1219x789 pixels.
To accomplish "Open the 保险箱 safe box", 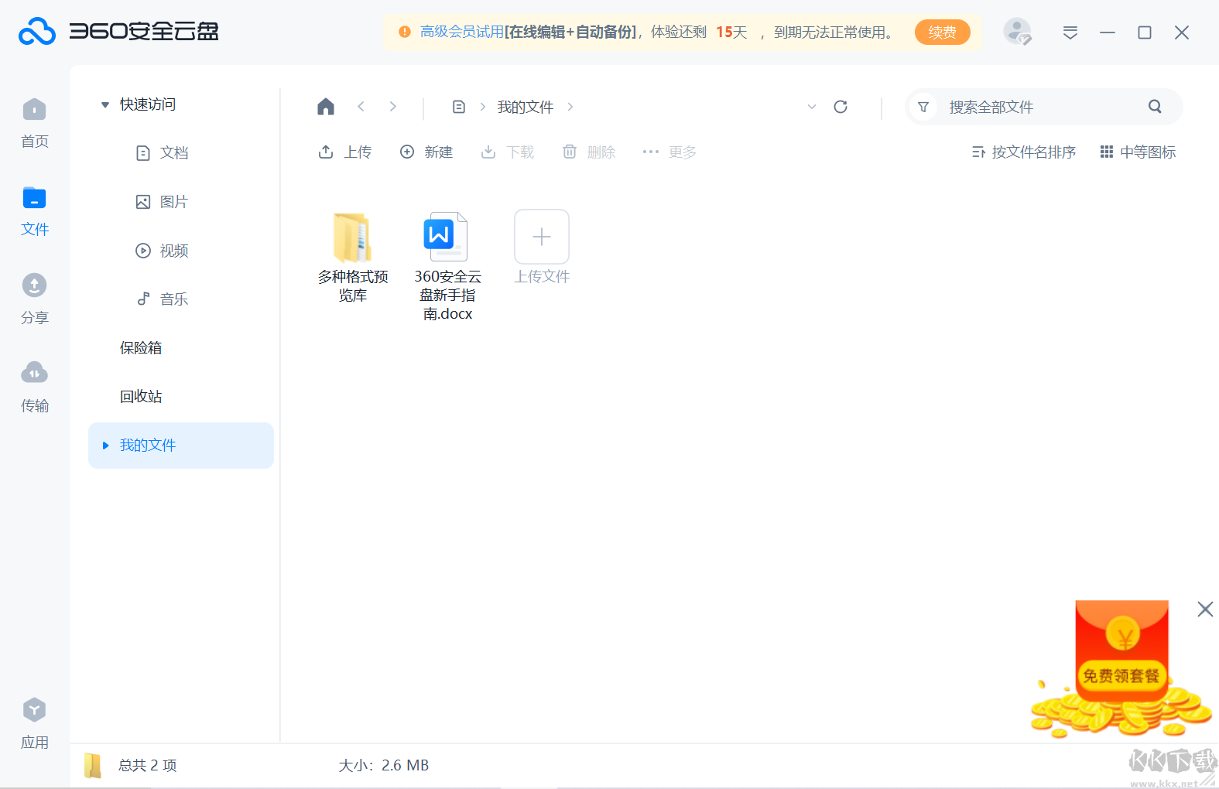I will 141,348.
